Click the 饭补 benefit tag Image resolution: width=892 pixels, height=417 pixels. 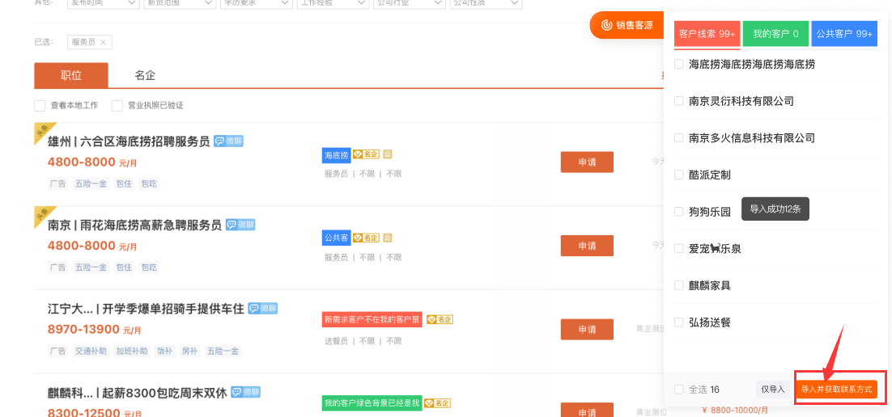click(x=164, y=351)
